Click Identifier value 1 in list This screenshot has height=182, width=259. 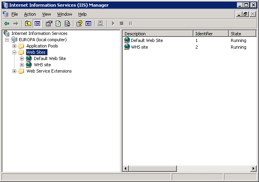click(x=197, y=40)
